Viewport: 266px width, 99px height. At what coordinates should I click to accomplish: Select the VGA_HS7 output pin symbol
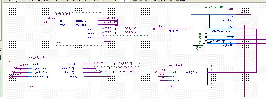(x=119, y=29)
